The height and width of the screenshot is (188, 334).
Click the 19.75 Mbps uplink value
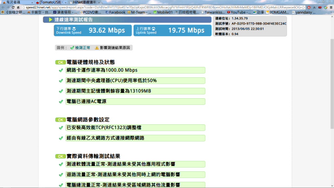click(x=186, y=30)
